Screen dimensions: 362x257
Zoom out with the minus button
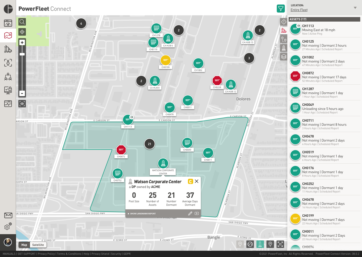coord(22,93)
